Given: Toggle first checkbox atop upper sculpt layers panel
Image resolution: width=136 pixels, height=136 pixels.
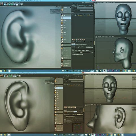Looking at the screenshot, I should tap(72, 7).
